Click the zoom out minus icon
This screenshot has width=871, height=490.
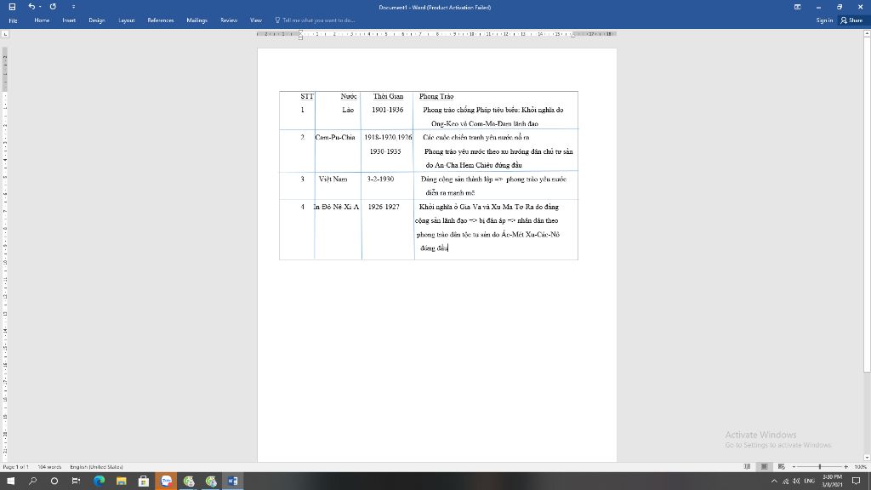pos(794,466)
